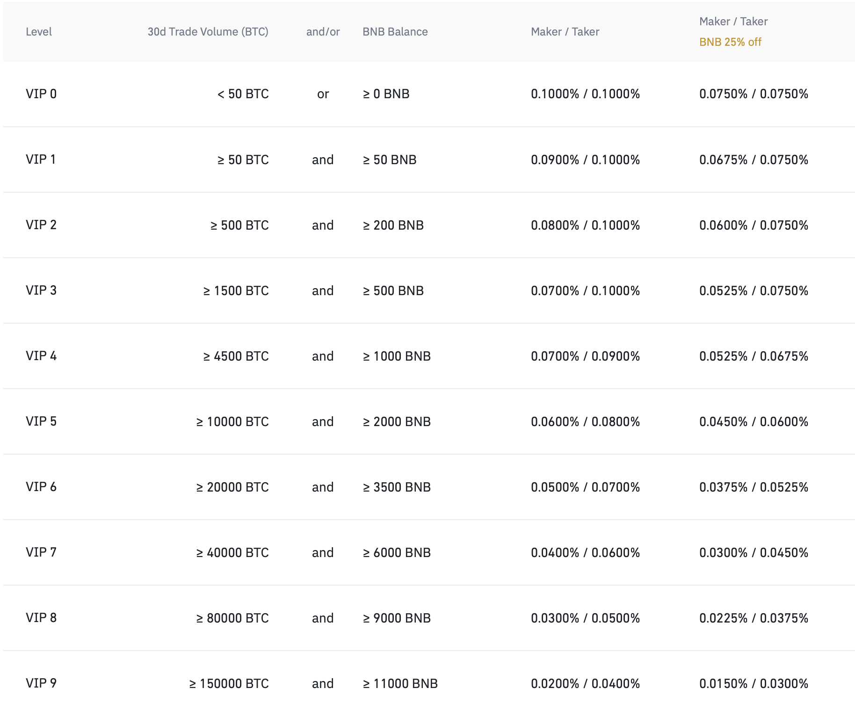855x710 pixels.
Task: Click the 'and' cell in VIP 5 row
Action: coord(323,422)
